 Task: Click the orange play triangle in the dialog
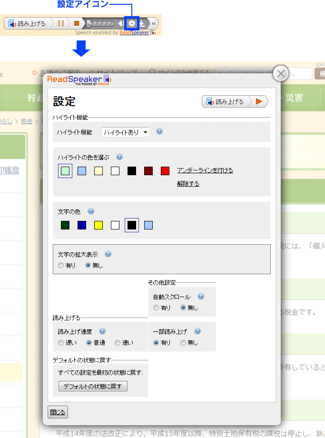tap(259, 101)
